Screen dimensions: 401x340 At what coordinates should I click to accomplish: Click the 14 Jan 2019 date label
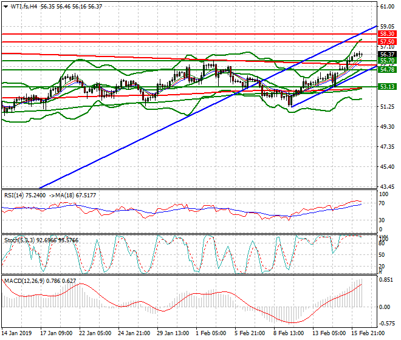pyautogui.click(x=16, y=333)
